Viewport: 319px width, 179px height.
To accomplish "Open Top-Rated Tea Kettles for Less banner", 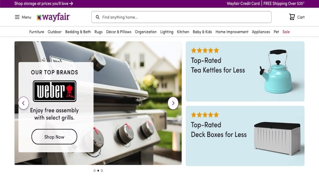I will tap(245, 72).
